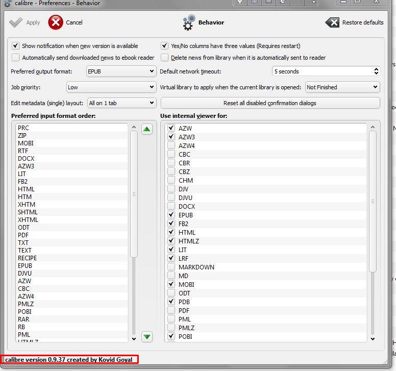The width and height of the screenshot is (396, 371).
Task: Open the Preferred output format dropdown
Action: (121, 71)
